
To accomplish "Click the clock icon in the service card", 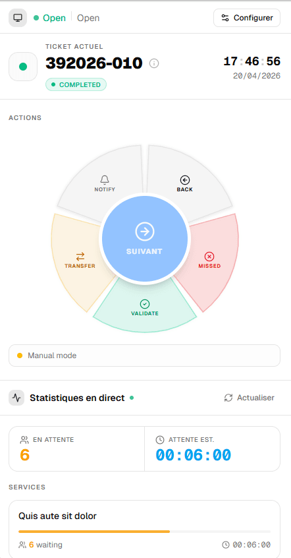I will click(226, 545).
